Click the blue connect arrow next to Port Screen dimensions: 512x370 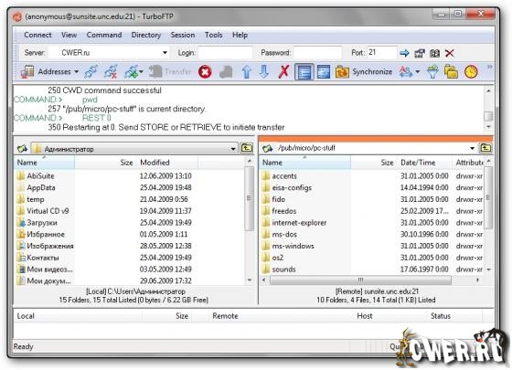(x=404, y=53)
